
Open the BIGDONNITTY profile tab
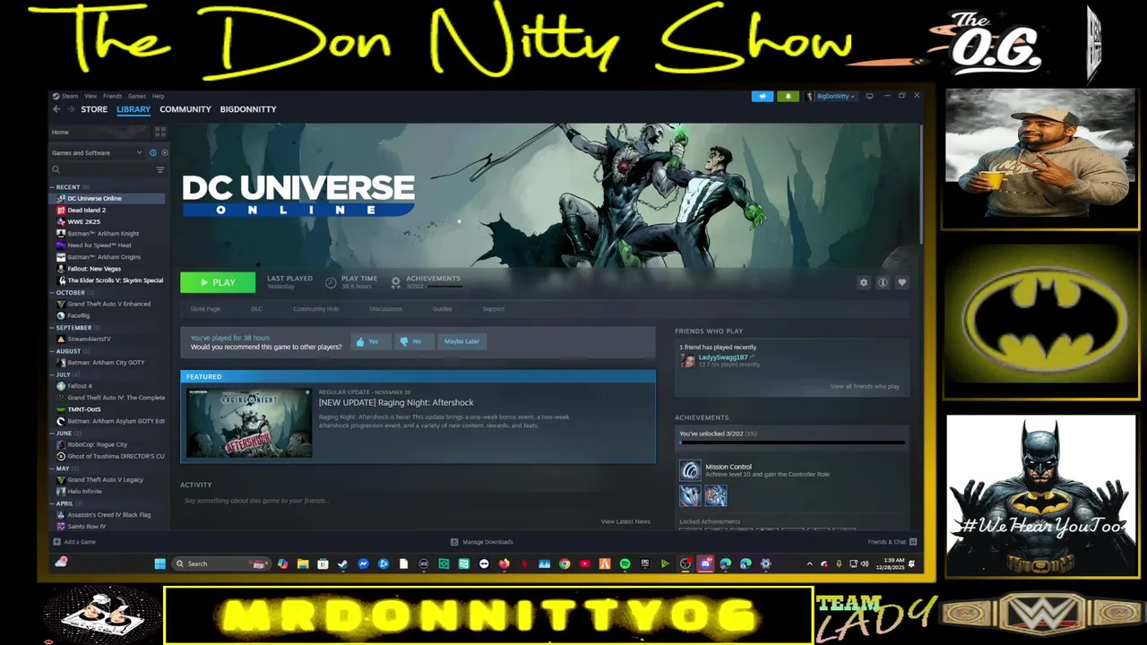[248, 109]
